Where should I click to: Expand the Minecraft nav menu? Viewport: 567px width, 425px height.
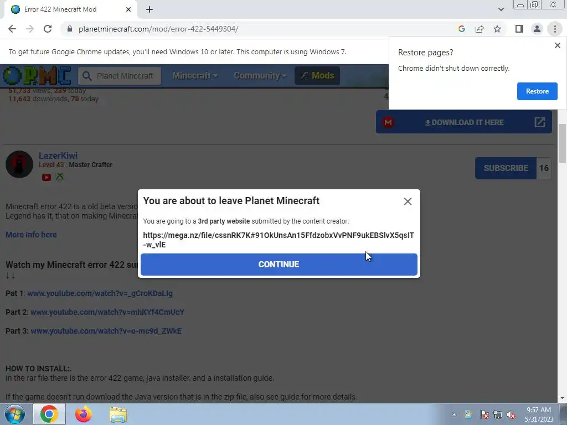[x=195, y=75]
